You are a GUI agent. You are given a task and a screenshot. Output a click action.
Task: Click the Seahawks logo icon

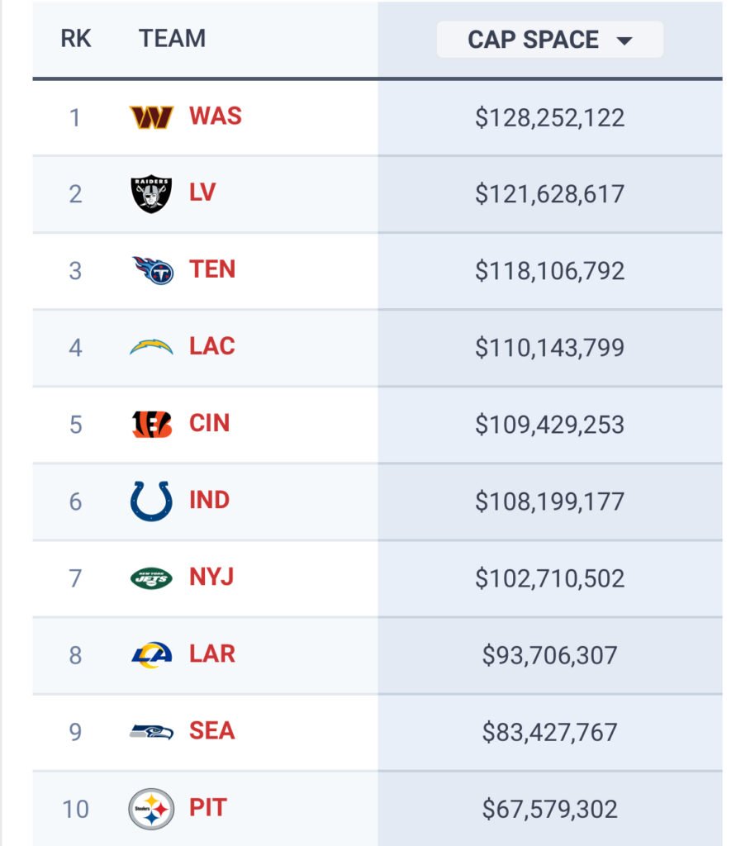point(151,731)
